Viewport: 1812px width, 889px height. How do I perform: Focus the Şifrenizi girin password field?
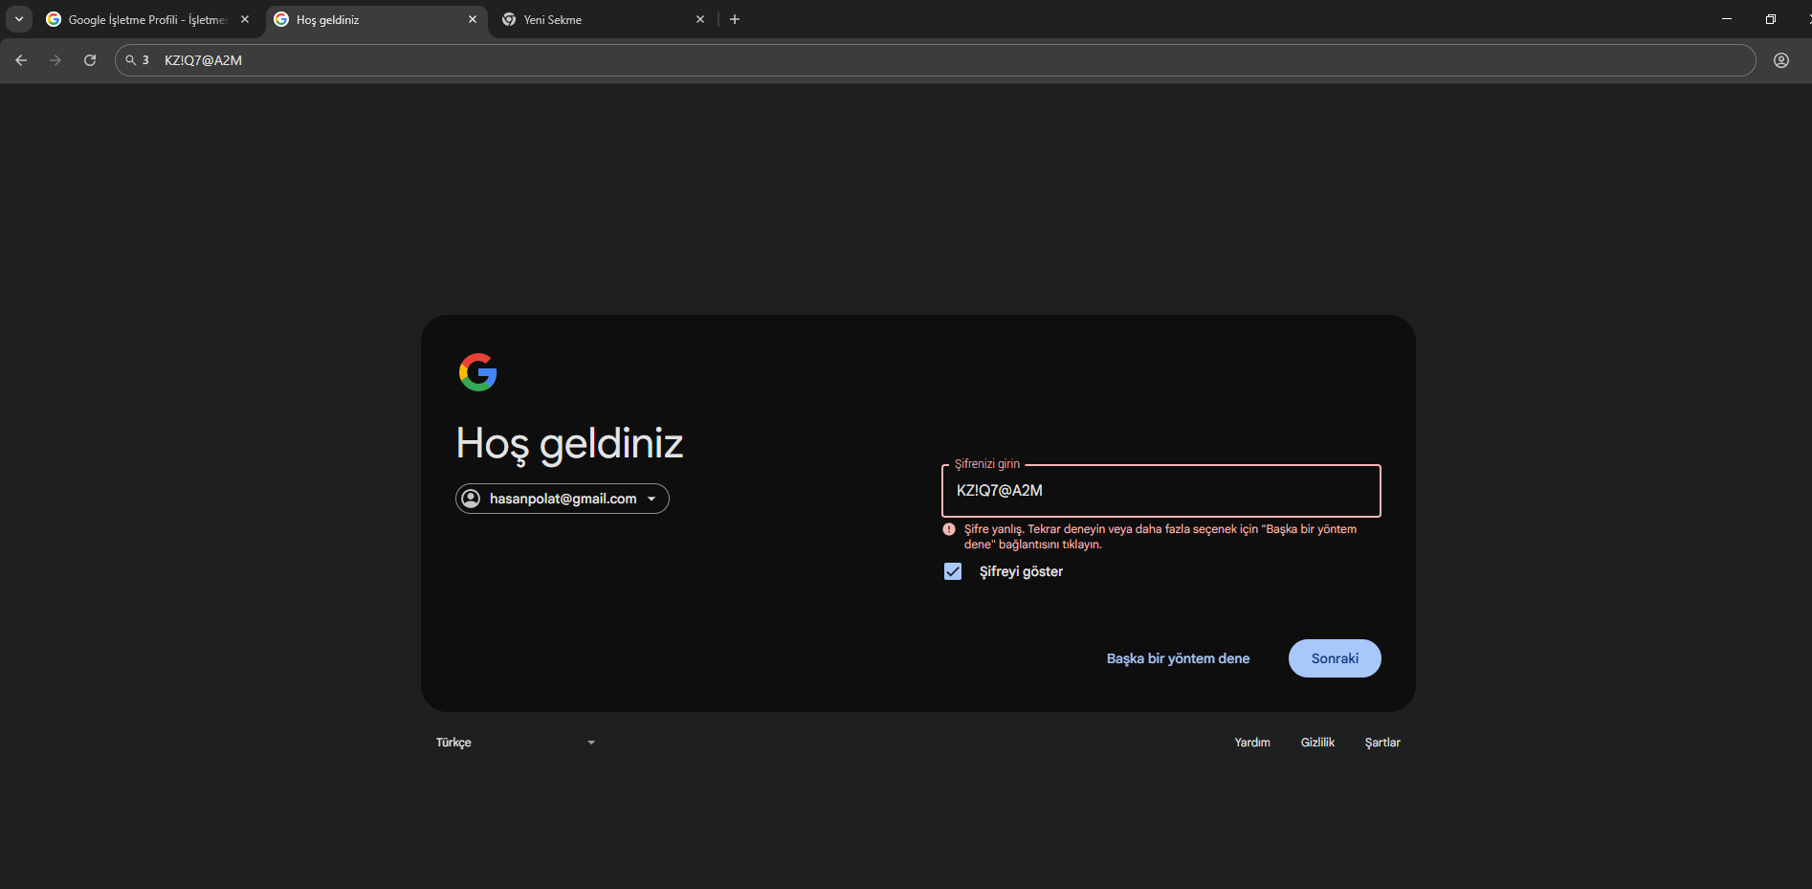point(1161,491)
